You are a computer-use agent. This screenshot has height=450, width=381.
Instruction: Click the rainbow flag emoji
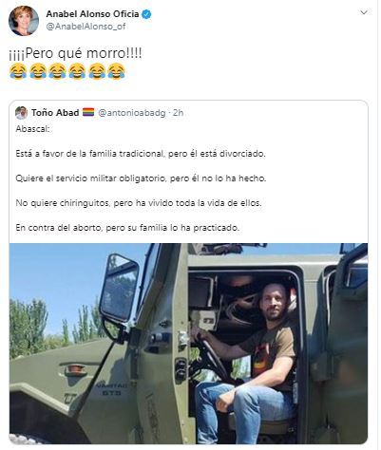(x=88, y=112)
